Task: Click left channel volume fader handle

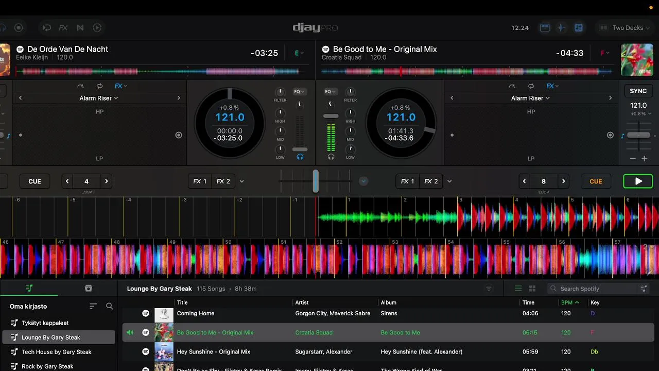Action: point(300,149)
